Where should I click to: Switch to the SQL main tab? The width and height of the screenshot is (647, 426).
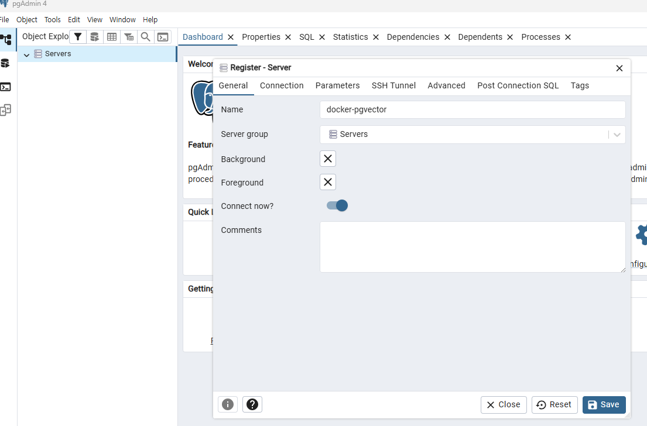[307, 37]
